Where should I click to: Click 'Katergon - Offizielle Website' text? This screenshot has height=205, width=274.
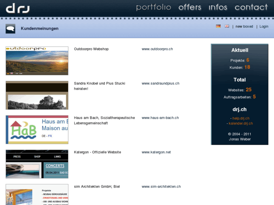tap(97, 152)
